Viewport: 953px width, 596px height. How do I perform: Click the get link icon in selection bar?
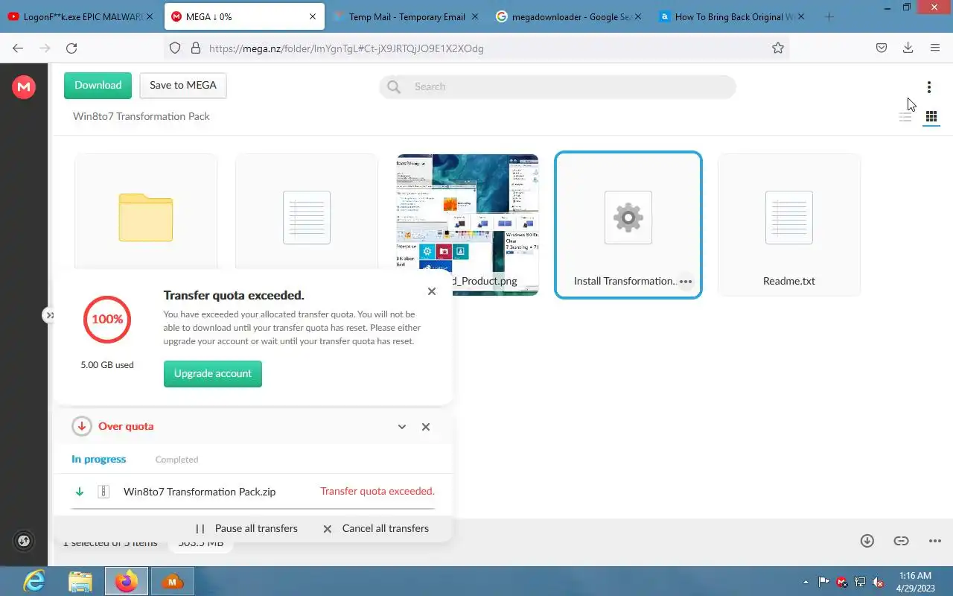(x=901, y=541)
